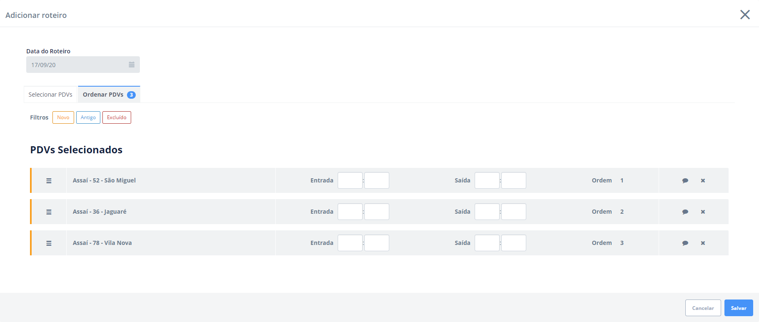
Task: Toggle the Excluído filter
Action: coord(117,117)
